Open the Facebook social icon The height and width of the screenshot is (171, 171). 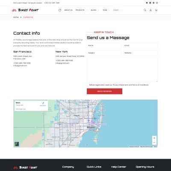(147, 3)
